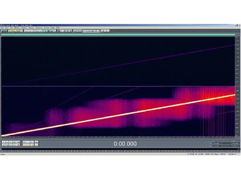The width and height of the screenshot is (241, 180).
Task: Click the green display range bar
Action: click(118, 35)
